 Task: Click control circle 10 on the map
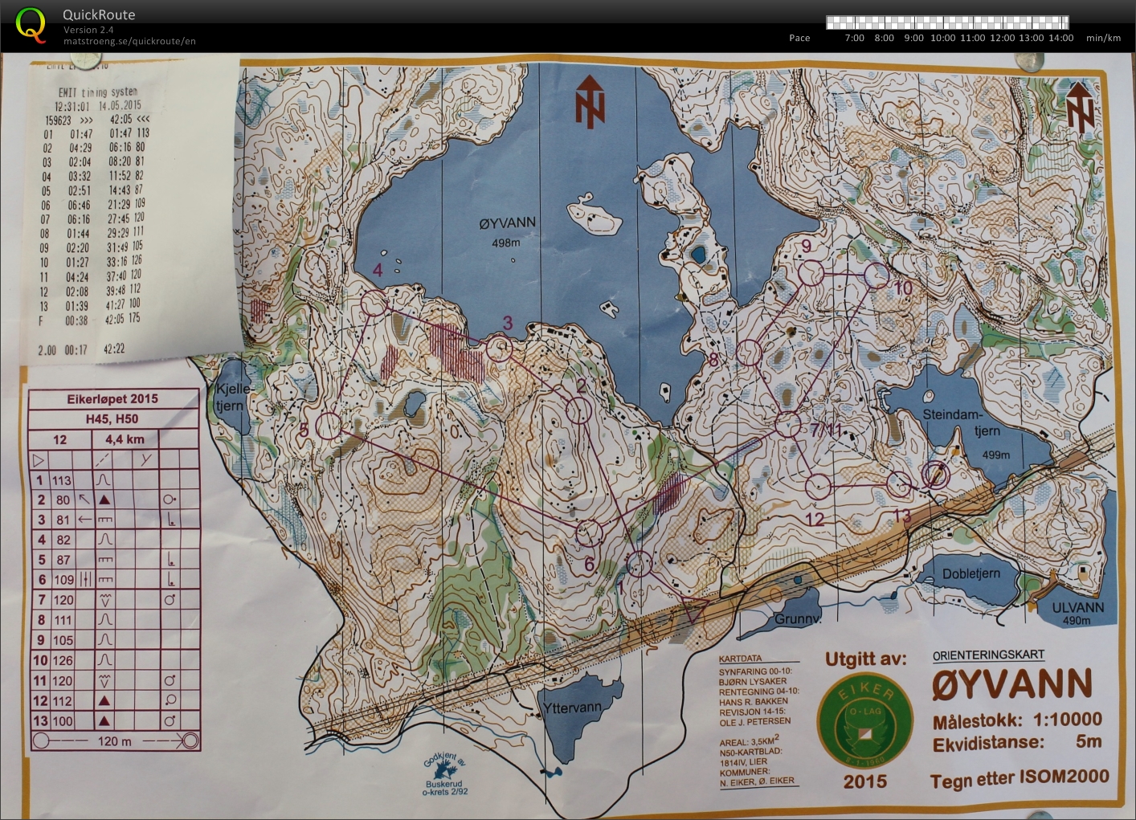877,275
